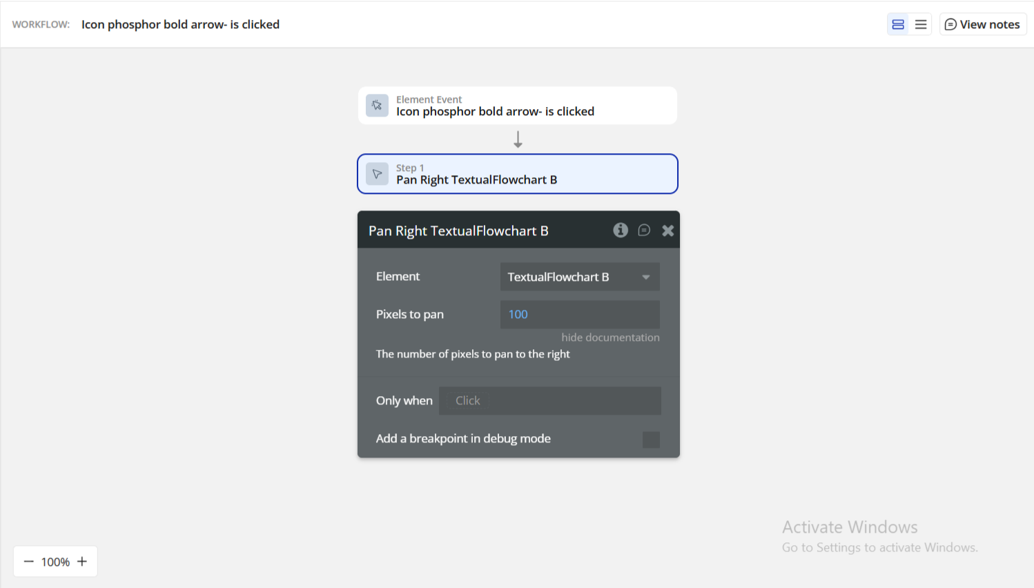Switch to the list layout view icon

click(x=921, y=24)
